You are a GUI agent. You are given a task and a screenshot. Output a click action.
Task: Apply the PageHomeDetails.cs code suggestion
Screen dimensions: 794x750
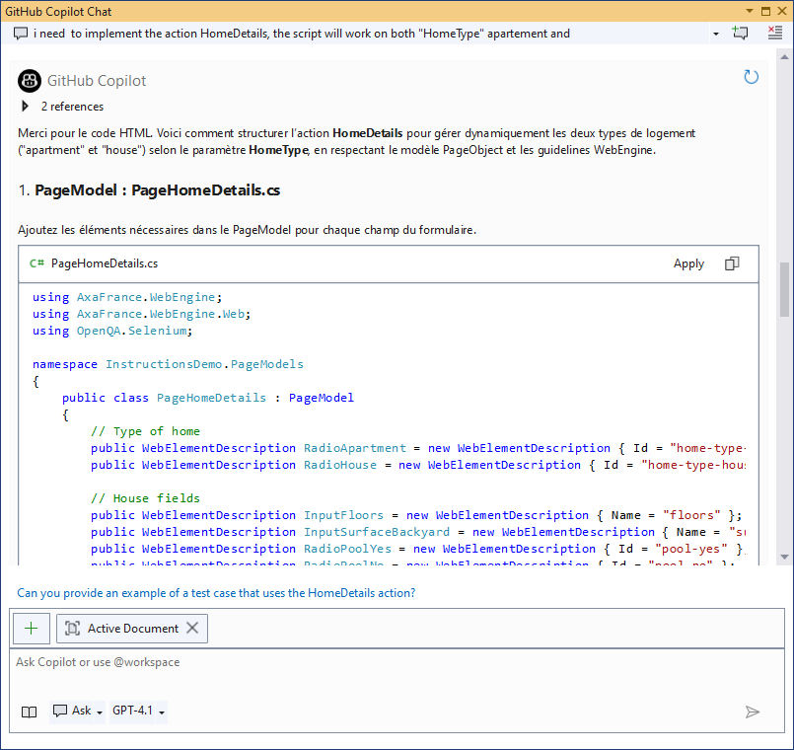pos(688,263)
